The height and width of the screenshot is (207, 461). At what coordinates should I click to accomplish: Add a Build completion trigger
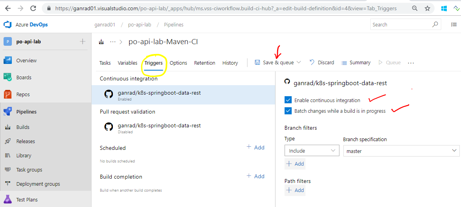[x=255, y=176]
